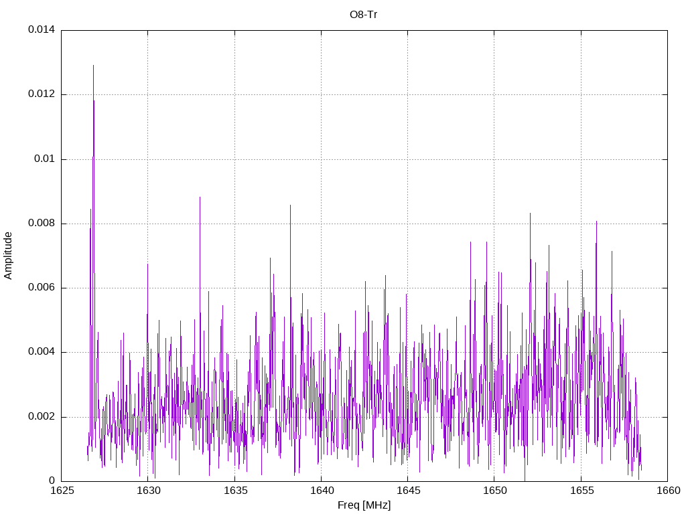Click the 0.014 y-axis tick label

coord(41,30)
